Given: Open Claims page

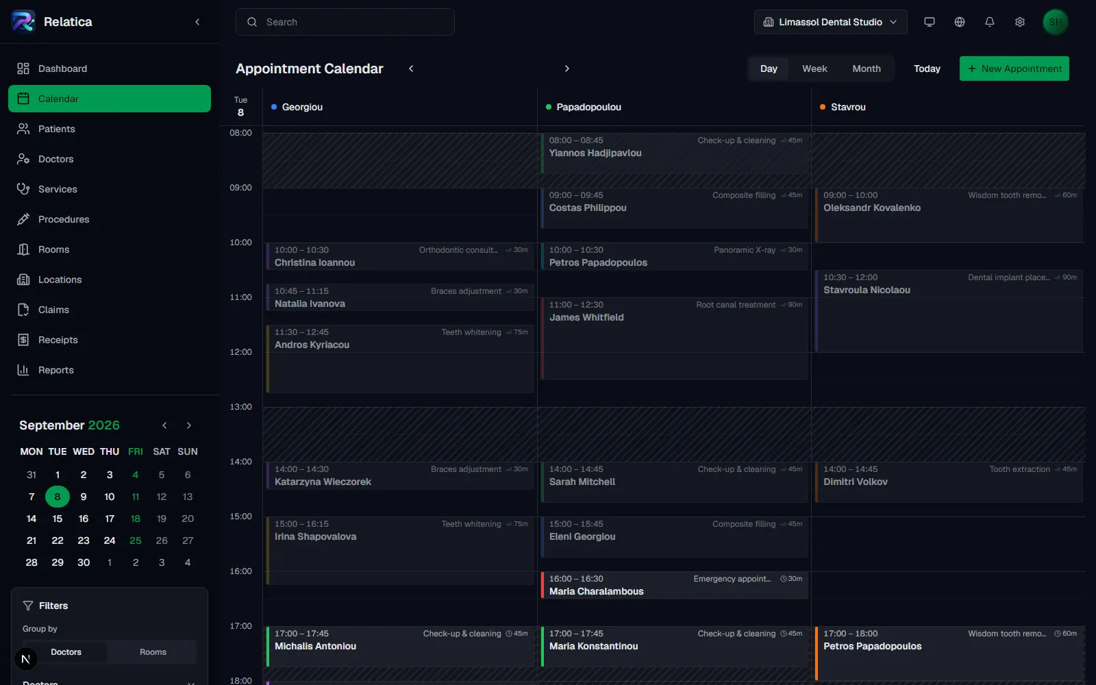Looking at the screenshot, I should (110, 310).
